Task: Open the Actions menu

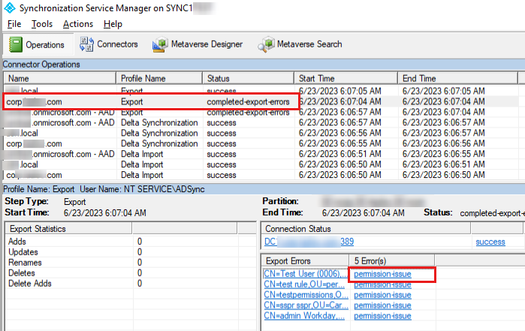Action: (78, 24)
